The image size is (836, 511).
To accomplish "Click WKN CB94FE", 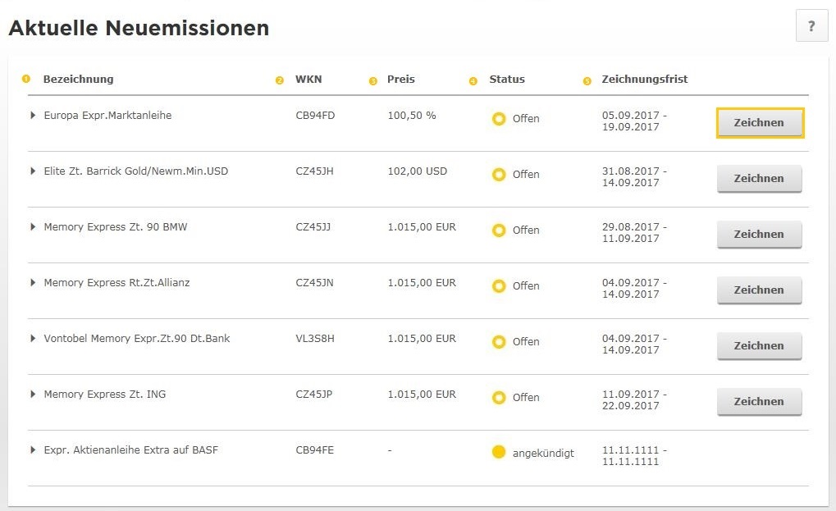I will 314,449.
